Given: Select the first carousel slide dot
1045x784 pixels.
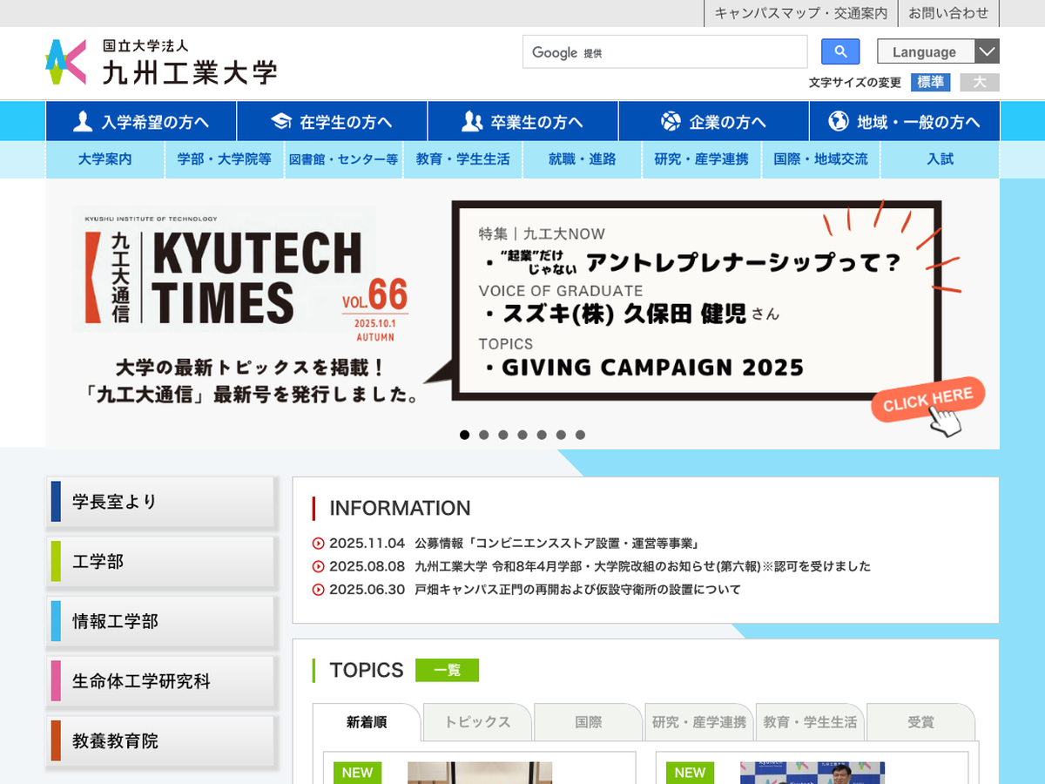Looking at the screenshot, I should tap(464, 435).
